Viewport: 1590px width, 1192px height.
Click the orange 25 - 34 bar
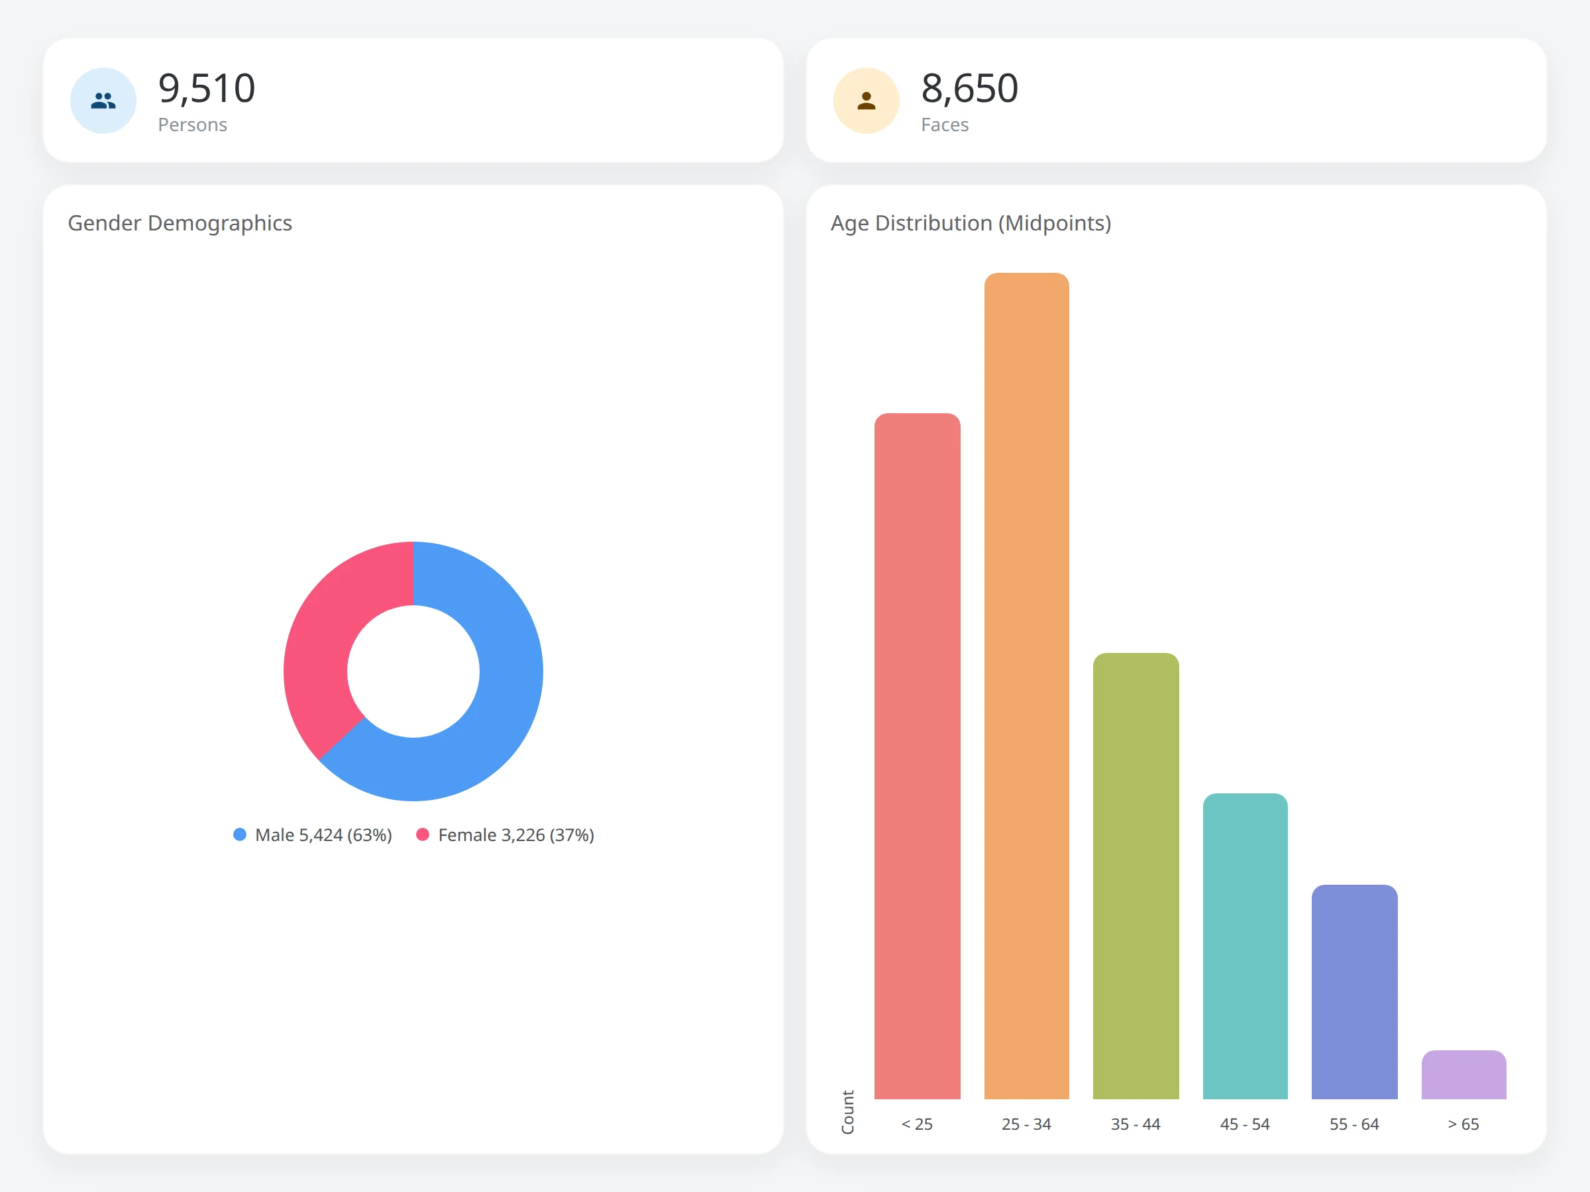tap(1026, 685)
